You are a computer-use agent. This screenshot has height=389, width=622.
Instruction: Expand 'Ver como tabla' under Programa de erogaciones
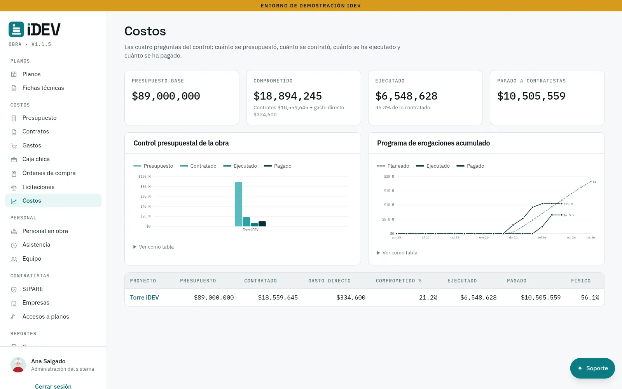pyautogui.click(x=397, y=253)
